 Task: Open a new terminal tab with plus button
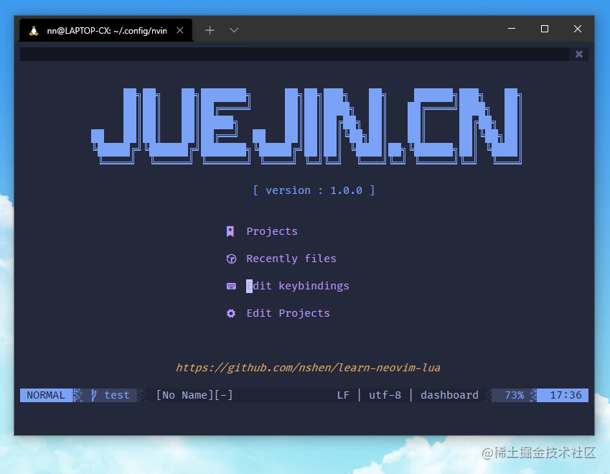pyautogui.click(x=210, y=30)
